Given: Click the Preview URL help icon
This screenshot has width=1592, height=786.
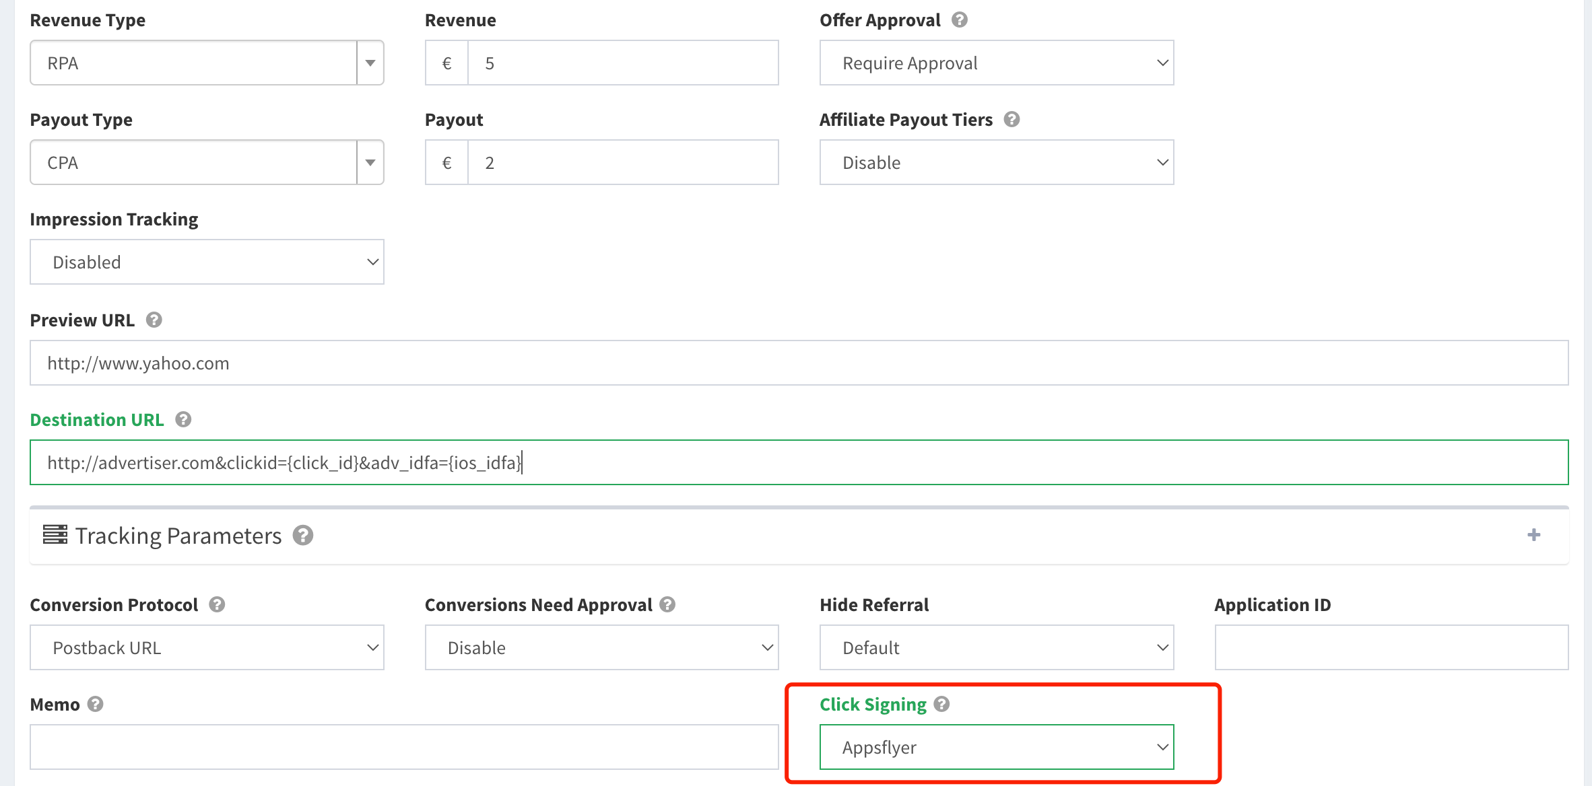Looking at the screenshot, I should 154,320.
